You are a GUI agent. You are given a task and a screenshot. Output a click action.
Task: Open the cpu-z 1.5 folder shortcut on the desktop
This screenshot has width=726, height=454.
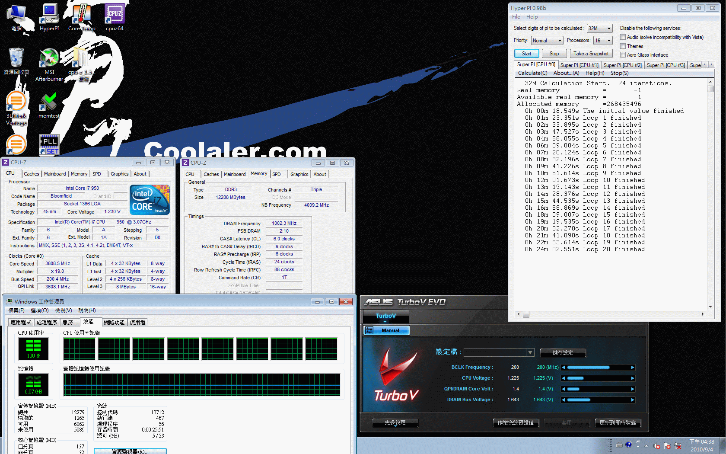(81, 64)
